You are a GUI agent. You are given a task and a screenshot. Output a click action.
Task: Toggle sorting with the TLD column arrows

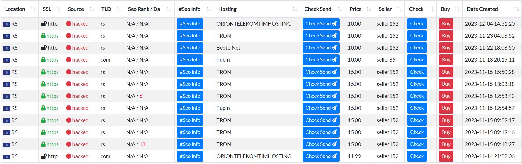[x=118, y=9]
